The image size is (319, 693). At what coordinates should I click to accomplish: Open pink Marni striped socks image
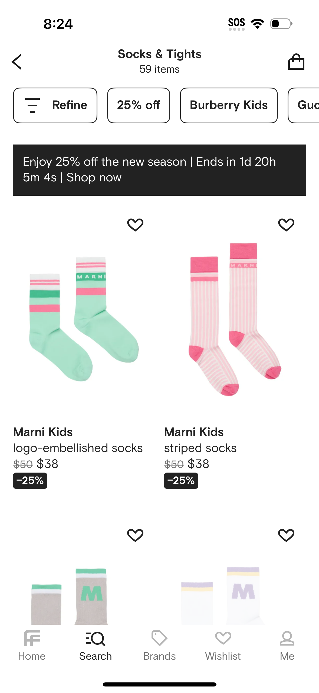[x=235, y=319]
